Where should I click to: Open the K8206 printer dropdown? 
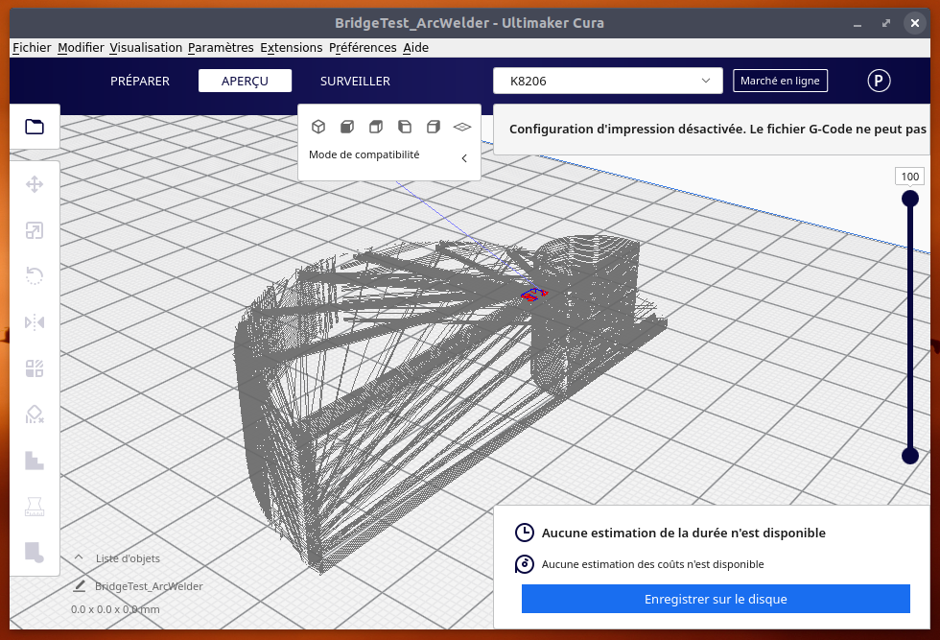tap(608, 81)
